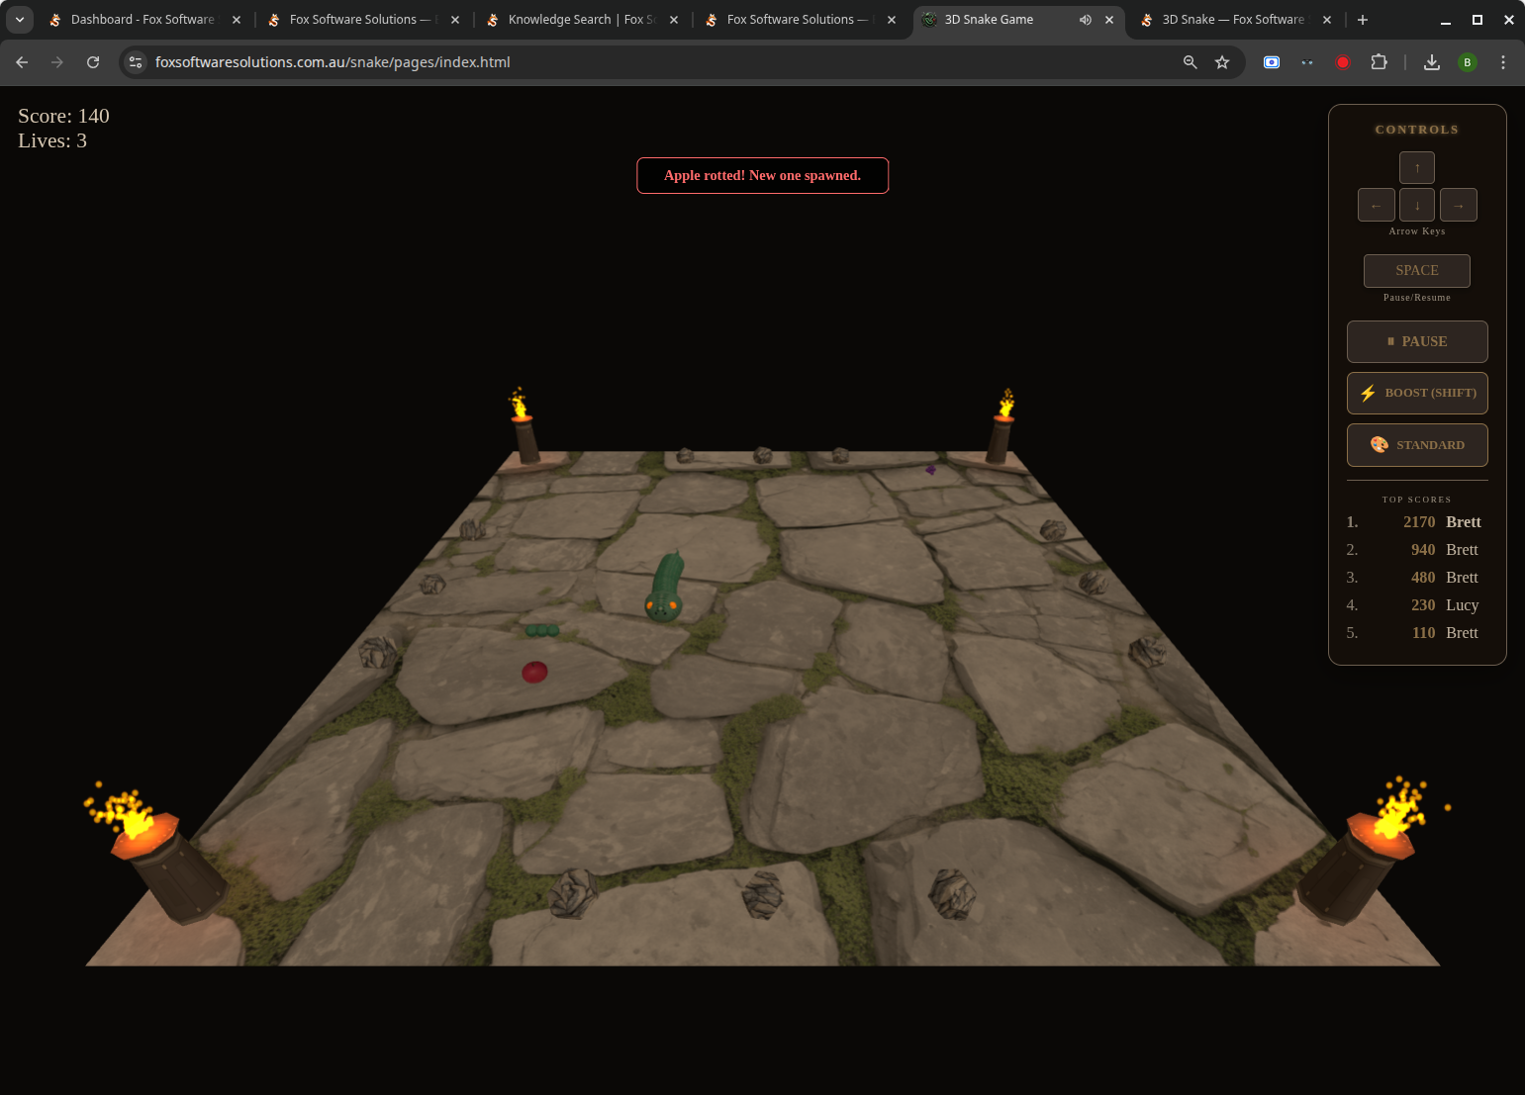Click the red recording indicator in the toolbar

coord(1343,61)
